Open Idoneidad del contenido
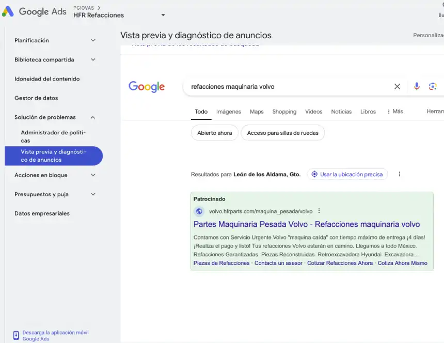The image size is (444, 343). click(x=47, y=79)
